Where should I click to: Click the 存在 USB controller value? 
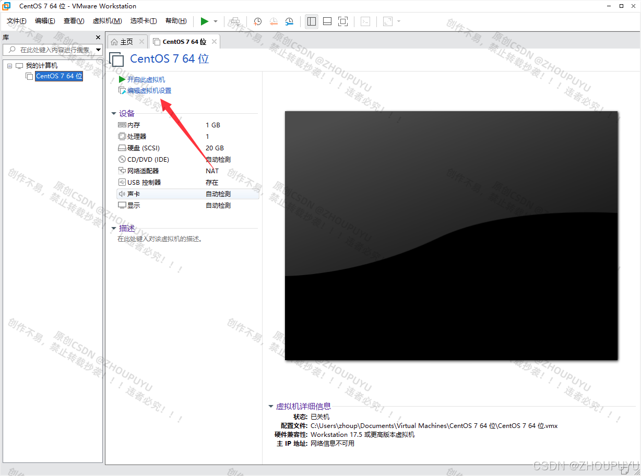(x=212, y=183)
